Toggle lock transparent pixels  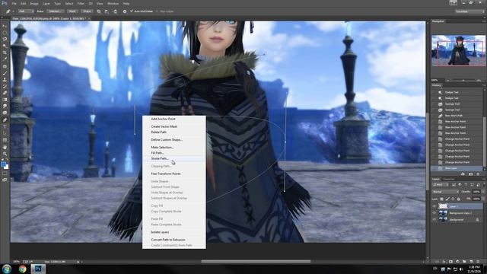point(441,199)
